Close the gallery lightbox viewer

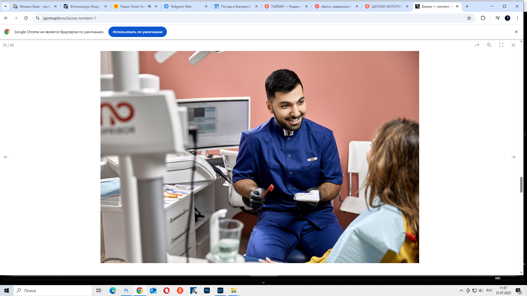point(513,45)
